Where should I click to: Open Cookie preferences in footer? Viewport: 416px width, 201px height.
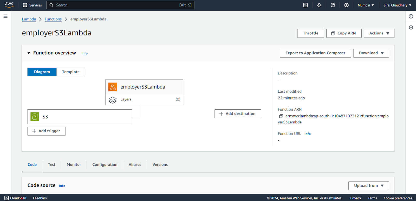[x=398, y=198]
